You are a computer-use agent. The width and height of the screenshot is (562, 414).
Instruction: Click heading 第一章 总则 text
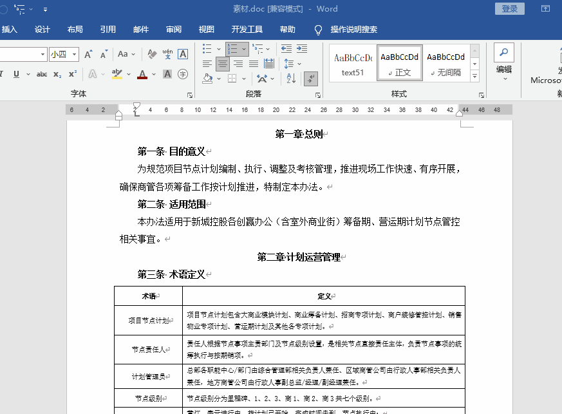(299, 134)
